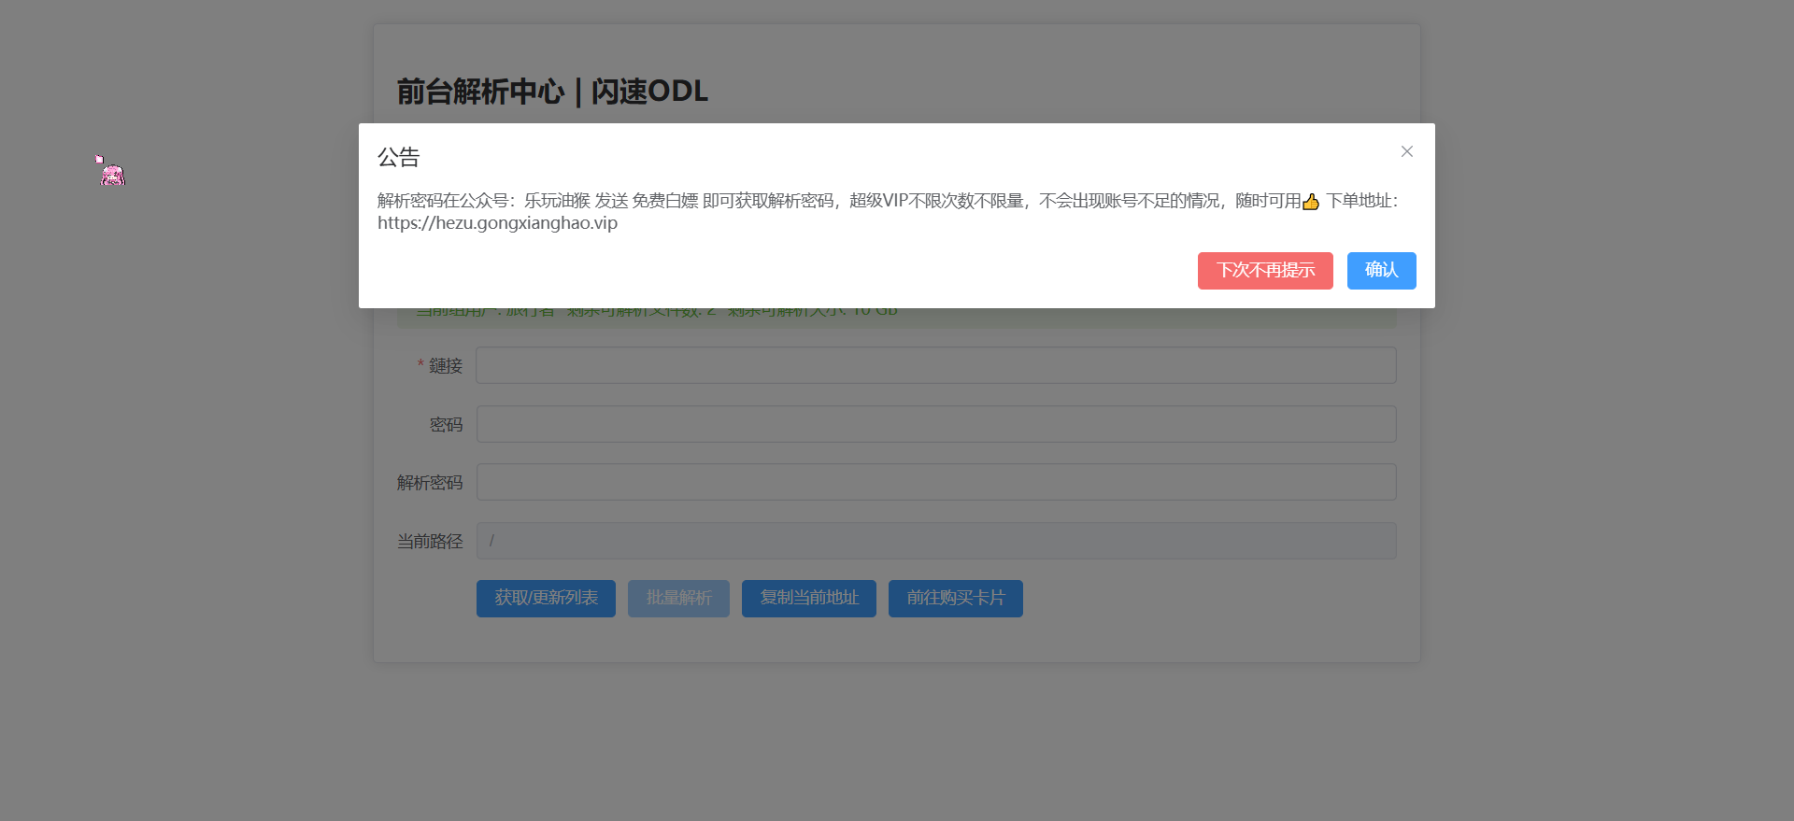The width and height of the screenshot is (1794, 821).
Task: Click the red 下次不再提示 button
Action: point(1265,271)
